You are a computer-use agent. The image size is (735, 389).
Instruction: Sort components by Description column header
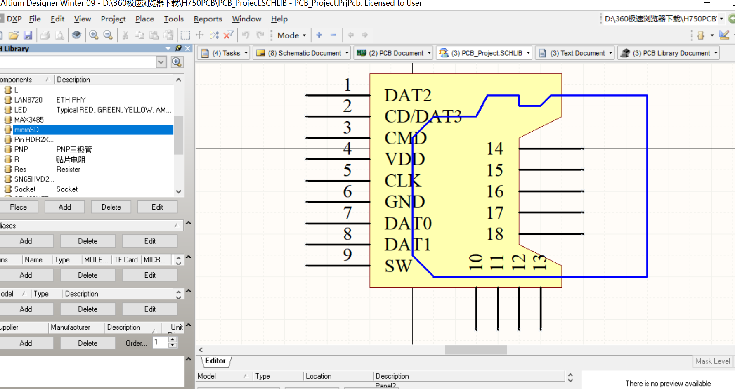(114, 80)
